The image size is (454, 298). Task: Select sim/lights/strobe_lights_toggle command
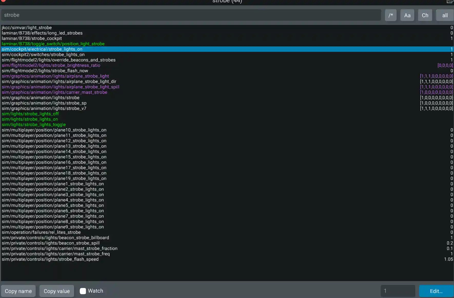227,125
